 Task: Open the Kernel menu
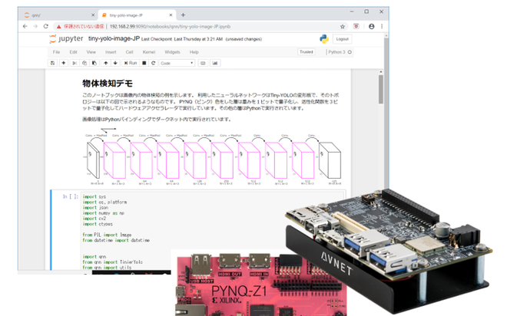(149, 52)
